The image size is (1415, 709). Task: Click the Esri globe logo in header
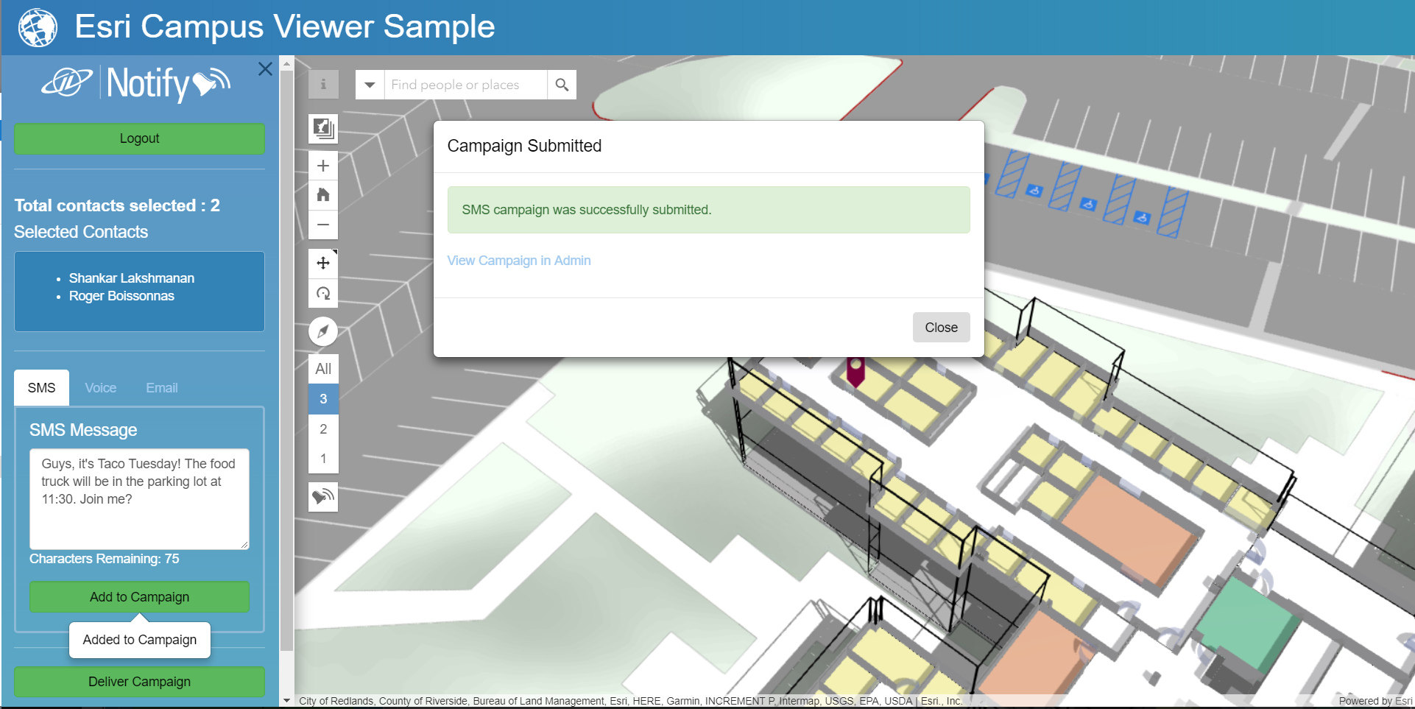(x=38, y=28)
